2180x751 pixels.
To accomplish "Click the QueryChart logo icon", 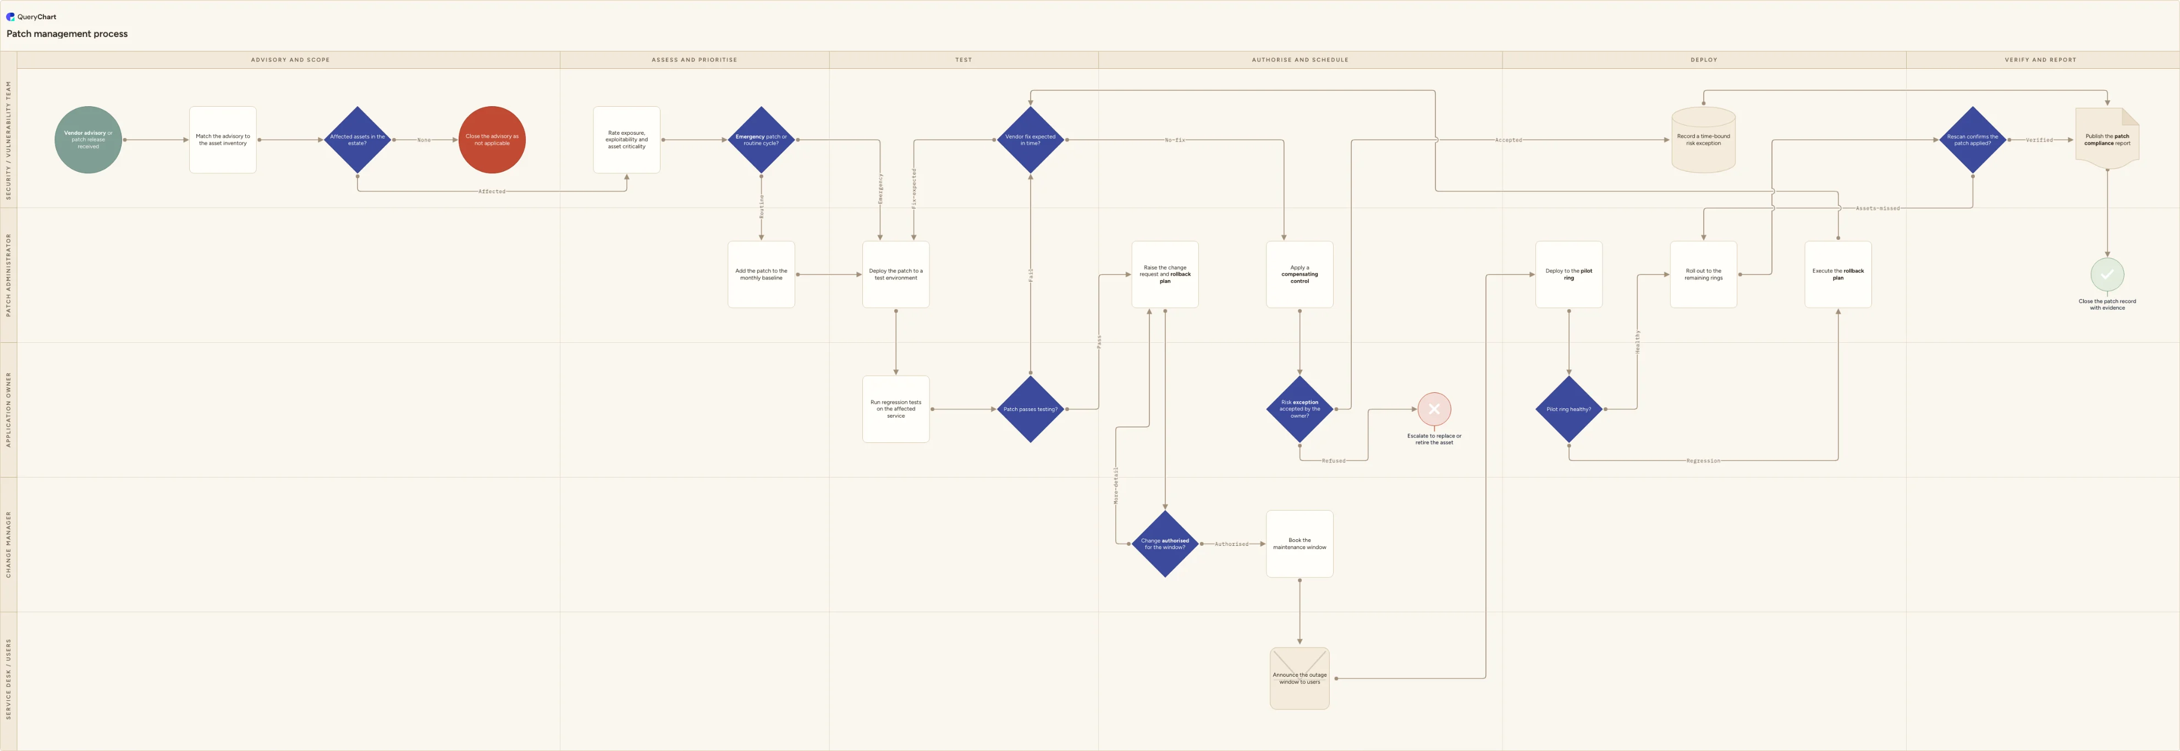I will (10, 16).
